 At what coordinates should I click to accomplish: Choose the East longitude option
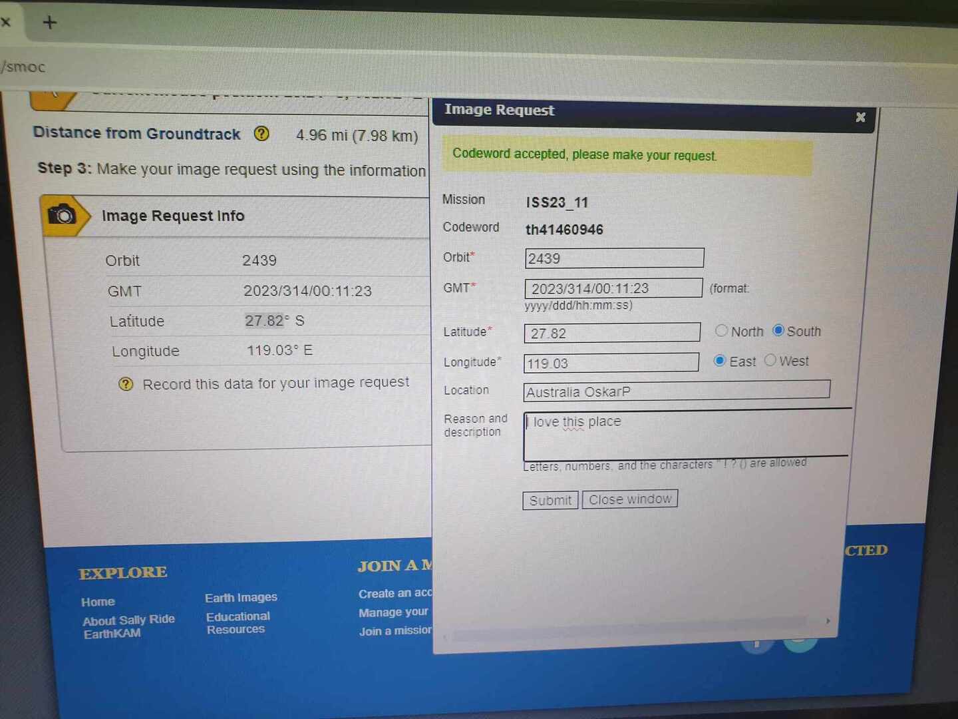click(719, 360)
